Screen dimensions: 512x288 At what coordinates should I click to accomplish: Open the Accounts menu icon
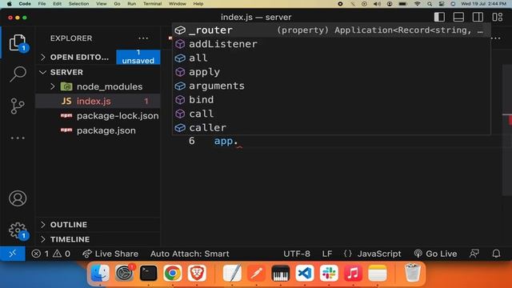click(18, 198)
